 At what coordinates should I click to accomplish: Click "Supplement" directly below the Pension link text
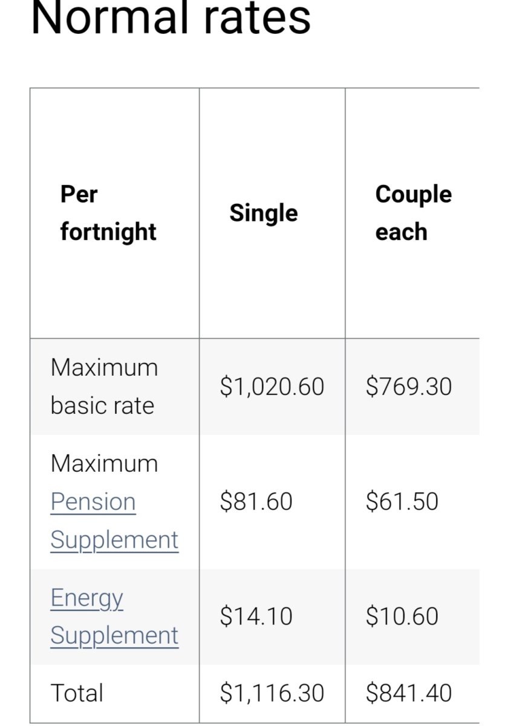(x=114, y=540)
